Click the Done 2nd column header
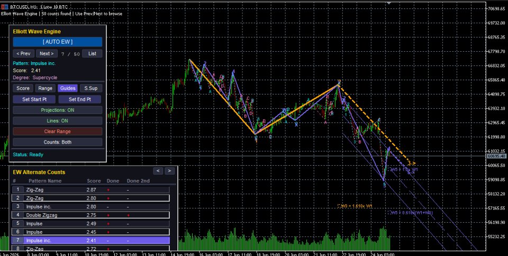The height and width of the screenshot is (256, 508). (x=138, y=181)
